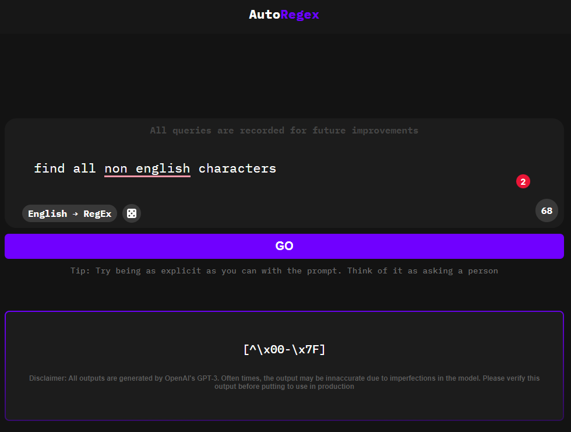The width and height of the screenshot is (571, 432).
Task: Click the "All queries are recorded" notice
Action: pyautogui.click(x=284, y=131)
